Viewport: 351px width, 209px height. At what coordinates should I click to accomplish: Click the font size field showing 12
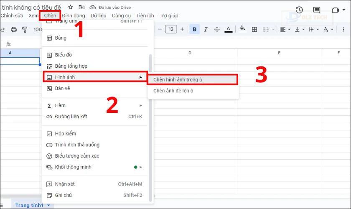pyautogui.click(x=171, y=29)
